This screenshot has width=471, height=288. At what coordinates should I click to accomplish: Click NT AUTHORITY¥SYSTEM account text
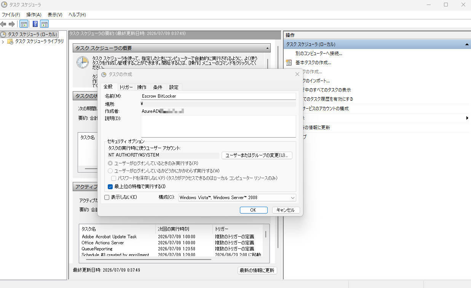coord(134,155)
